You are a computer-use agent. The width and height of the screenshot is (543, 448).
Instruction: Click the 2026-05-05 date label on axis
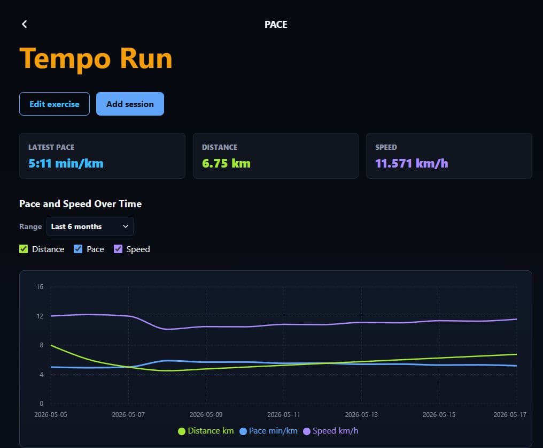tap(51, 414)
